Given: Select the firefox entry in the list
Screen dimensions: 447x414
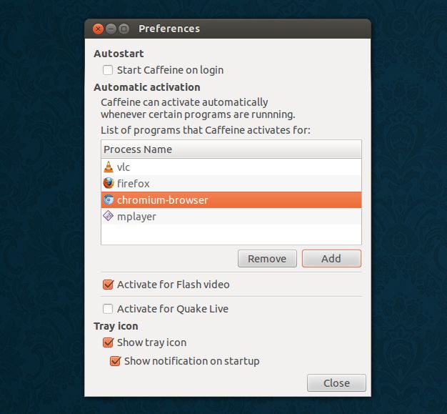Looking at the screenshot, I should pos(134,184).
